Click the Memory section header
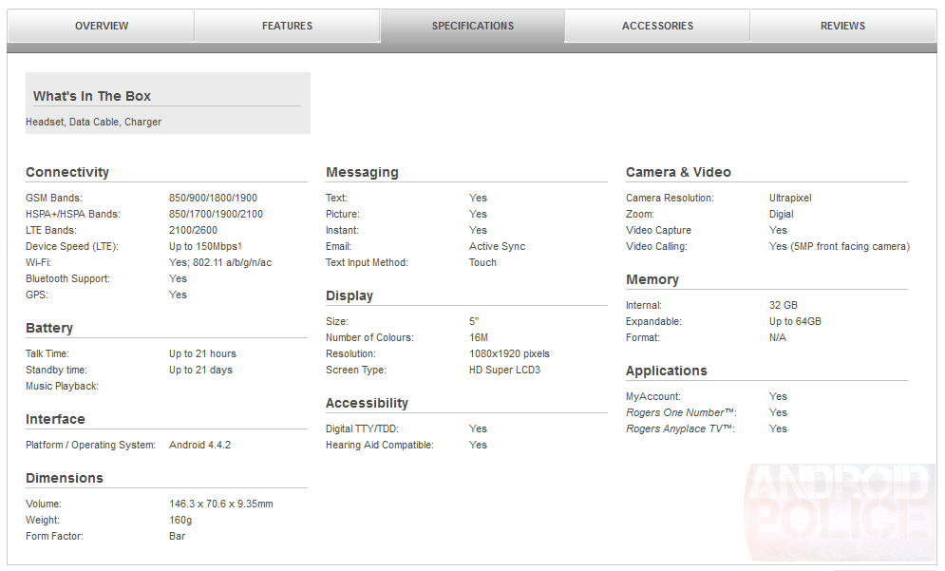This screenshot has height=571, width=945. (653, 279)
